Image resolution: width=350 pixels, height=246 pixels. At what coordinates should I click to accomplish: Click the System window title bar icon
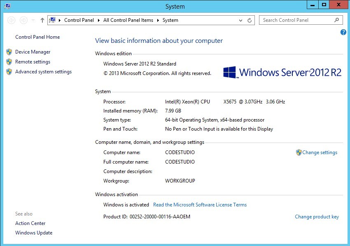coord(7,6)
